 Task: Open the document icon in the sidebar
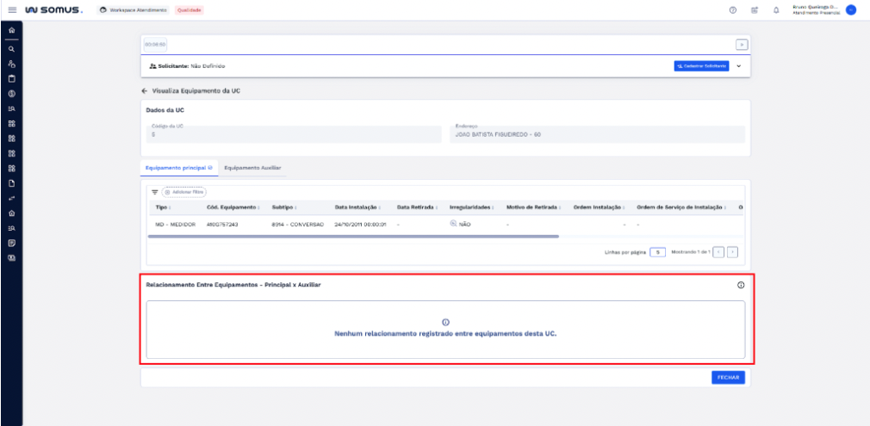(12, 183)
